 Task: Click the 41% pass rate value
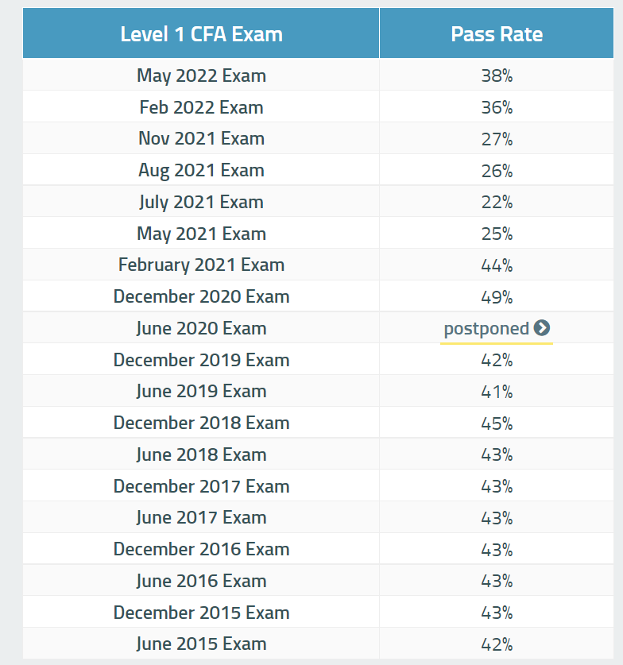pyautogui.click(x=497, y=391)
